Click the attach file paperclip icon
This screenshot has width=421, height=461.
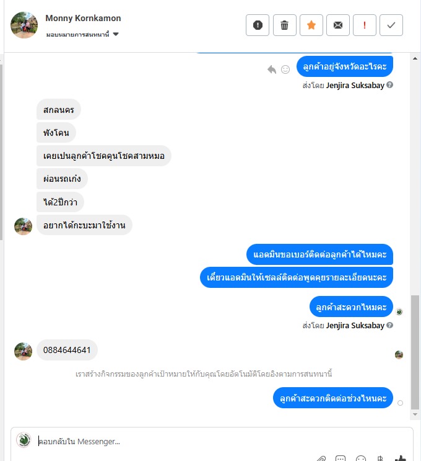[321, 459]
